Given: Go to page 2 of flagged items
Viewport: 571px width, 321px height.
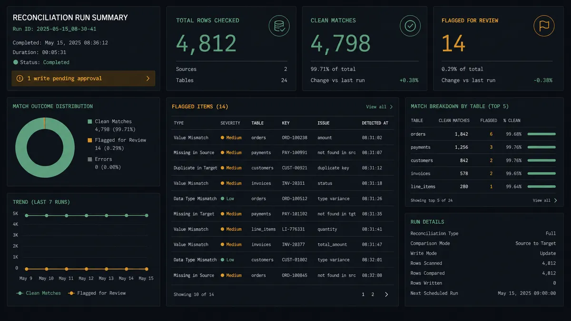Looking at the screenshot, I should coord(373,294).
